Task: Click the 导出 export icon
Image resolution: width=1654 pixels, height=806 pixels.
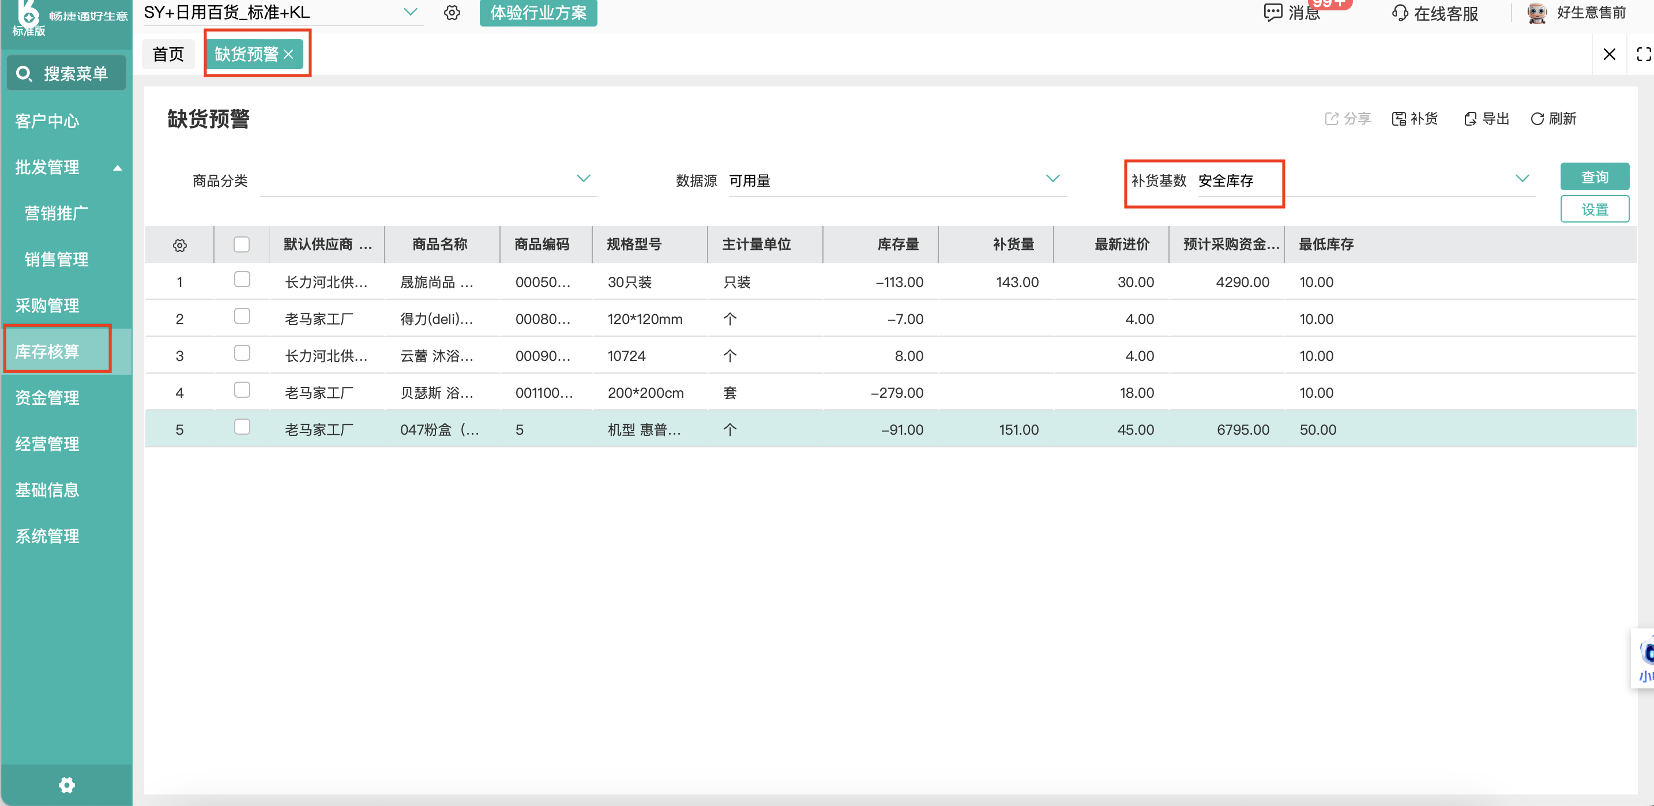Action: [1469, 119]
